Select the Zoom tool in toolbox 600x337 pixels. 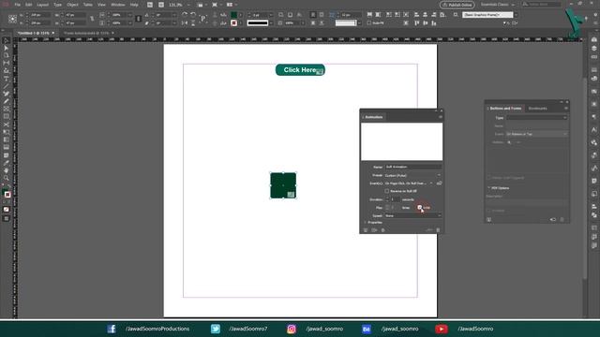[7, 178]
